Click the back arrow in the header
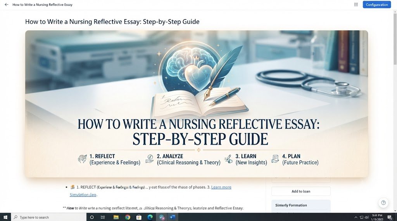397x221 pixels. (x=6, y=5)
